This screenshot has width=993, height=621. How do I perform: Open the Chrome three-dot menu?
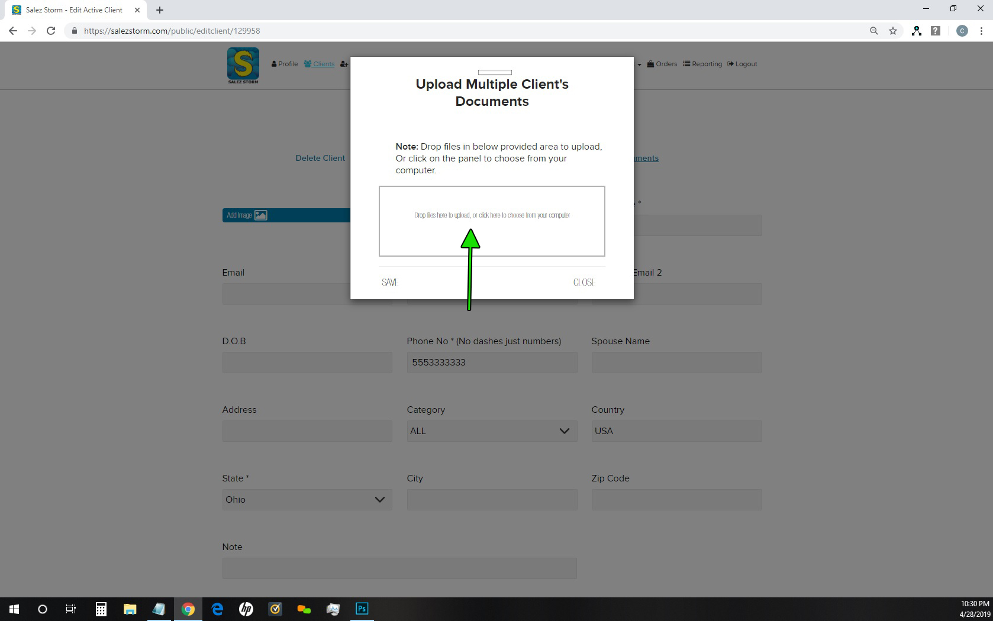pyautogui.click(x=981, y=31)
